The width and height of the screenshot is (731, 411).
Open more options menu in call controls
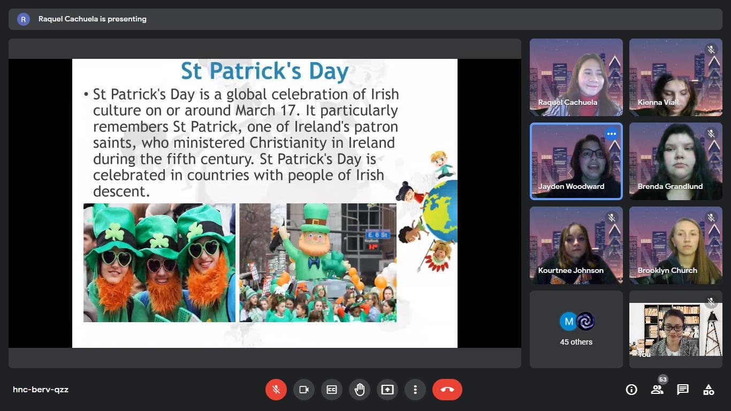point(415,390)
